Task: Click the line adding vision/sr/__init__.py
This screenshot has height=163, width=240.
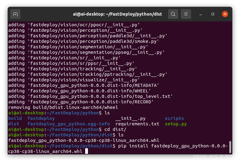Action: coord(64,58)
